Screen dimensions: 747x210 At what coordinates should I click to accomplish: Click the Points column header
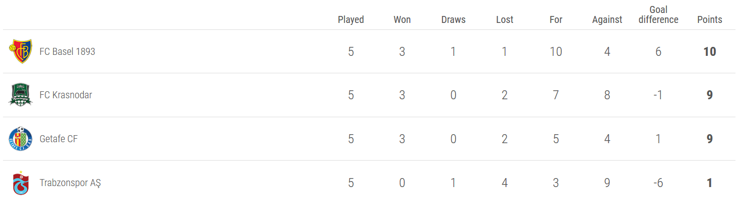[709, 19]
